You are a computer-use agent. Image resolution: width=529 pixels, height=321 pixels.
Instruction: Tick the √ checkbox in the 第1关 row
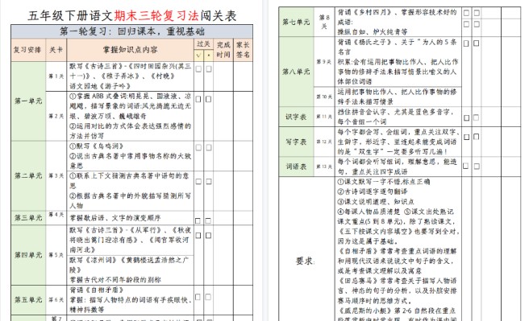198,69
